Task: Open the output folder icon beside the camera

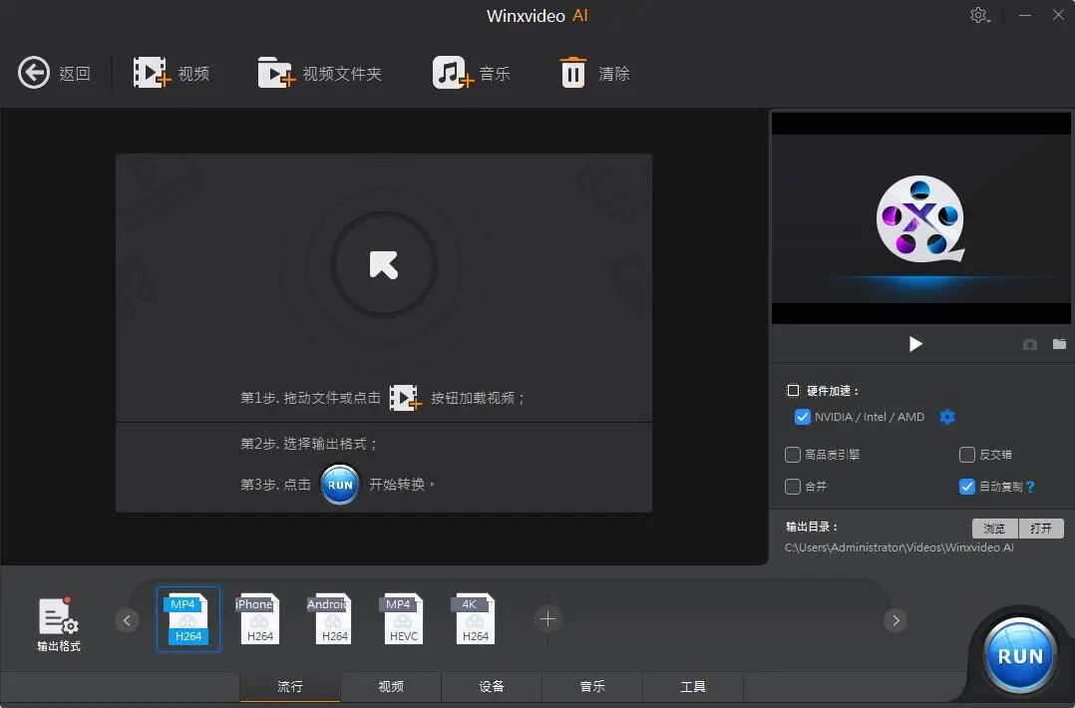Action: click(1059, 344)
